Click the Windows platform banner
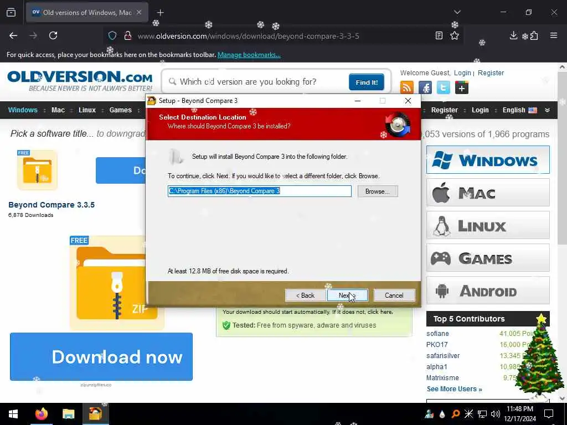The width and height of the screenshot is (567, 425). pos(488,160)
